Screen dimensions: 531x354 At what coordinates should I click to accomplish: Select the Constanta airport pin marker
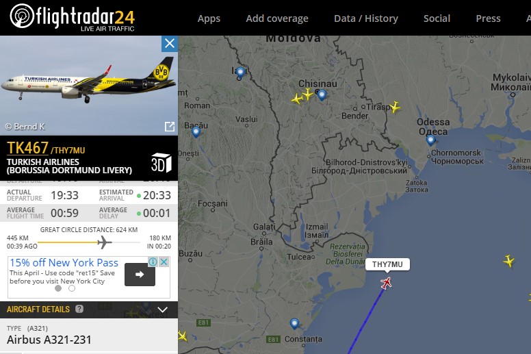pyautogui.click(x=295, y=323)
